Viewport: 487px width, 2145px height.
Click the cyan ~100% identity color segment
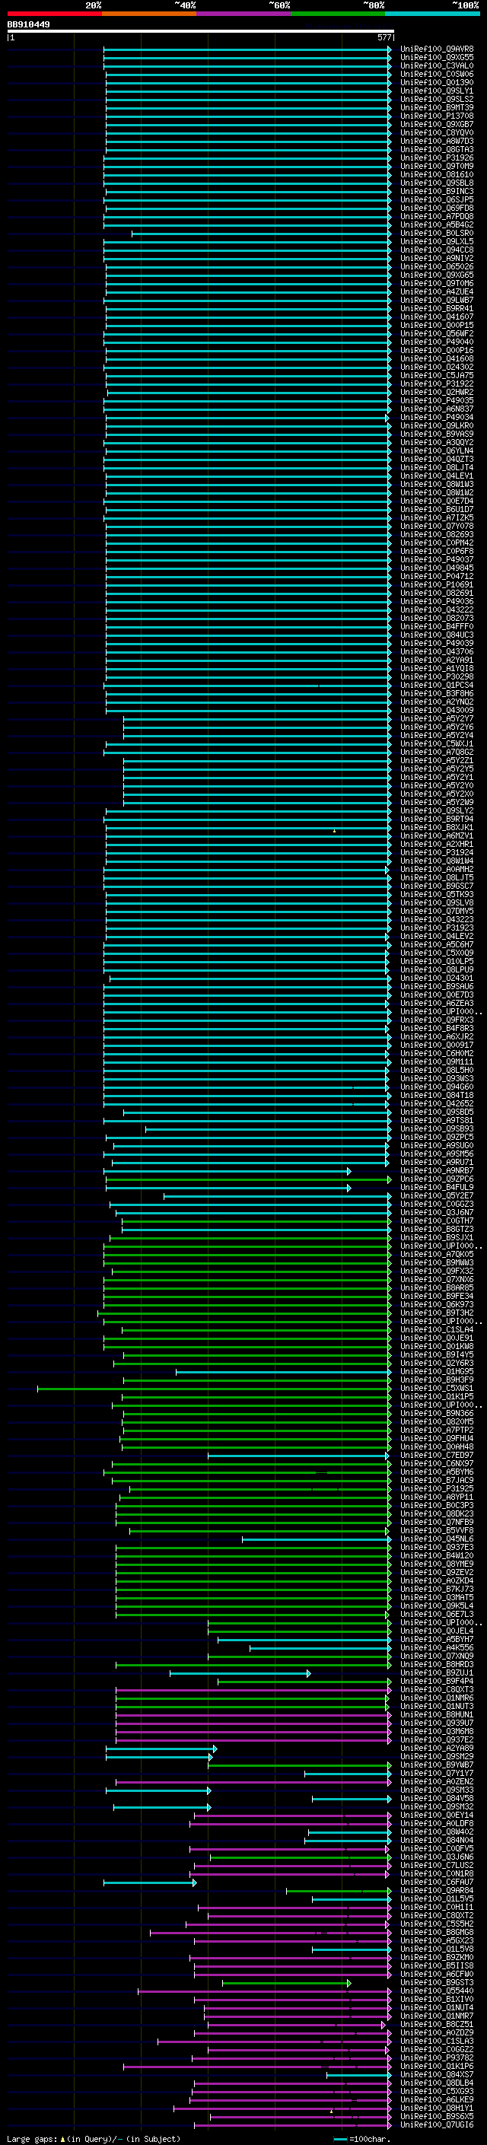click(432, 14)
